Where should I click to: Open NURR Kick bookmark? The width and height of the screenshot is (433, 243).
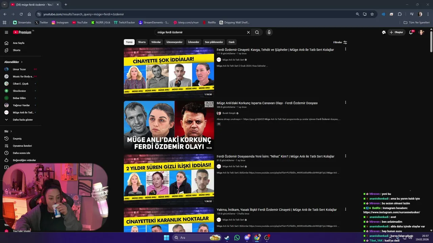pyautogui.click(x=101, y=23)
